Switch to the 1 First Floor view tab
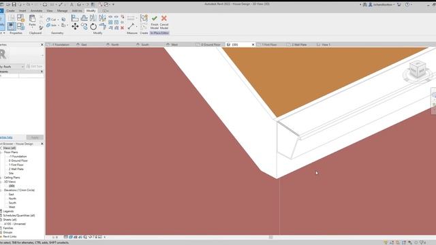The width and height of the screenshot is (436, 245). [269, 44]
